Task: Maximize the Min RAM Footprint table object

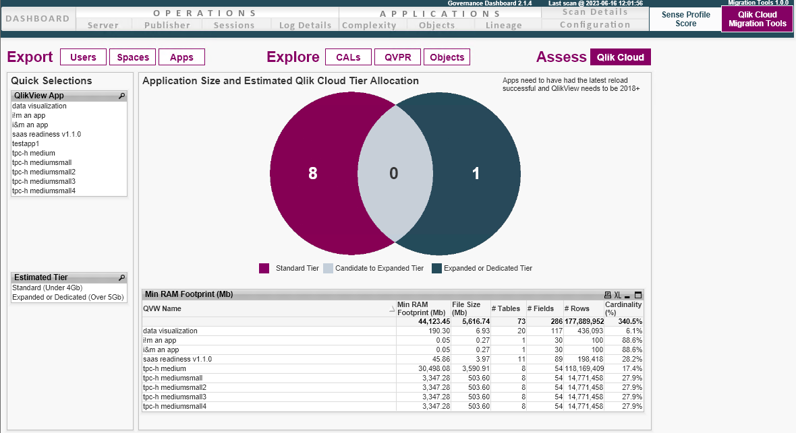Action: pos(638,295)
